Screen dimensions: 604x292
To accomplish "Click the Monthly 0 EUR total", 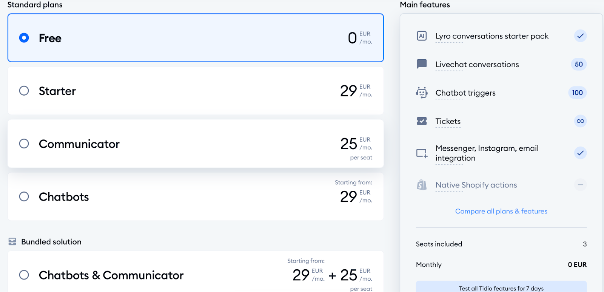I will (x=577, y=265).
